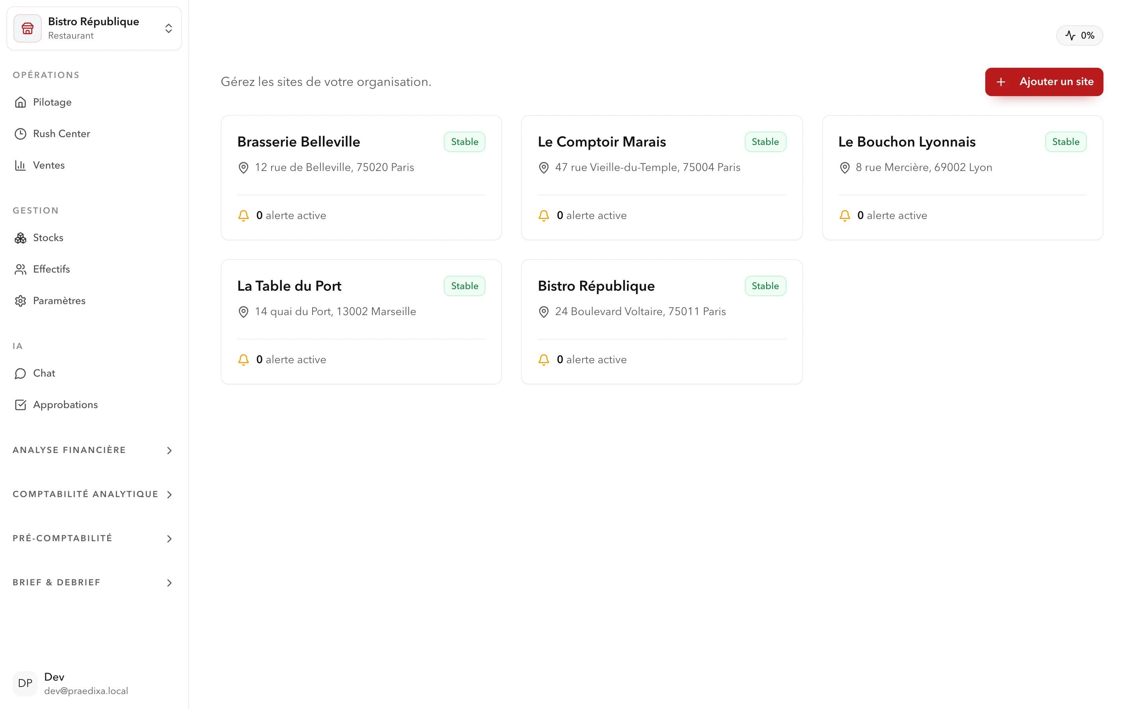Click address 14 quai du Port, 13002 Marseille

click(x=335, y=311)
